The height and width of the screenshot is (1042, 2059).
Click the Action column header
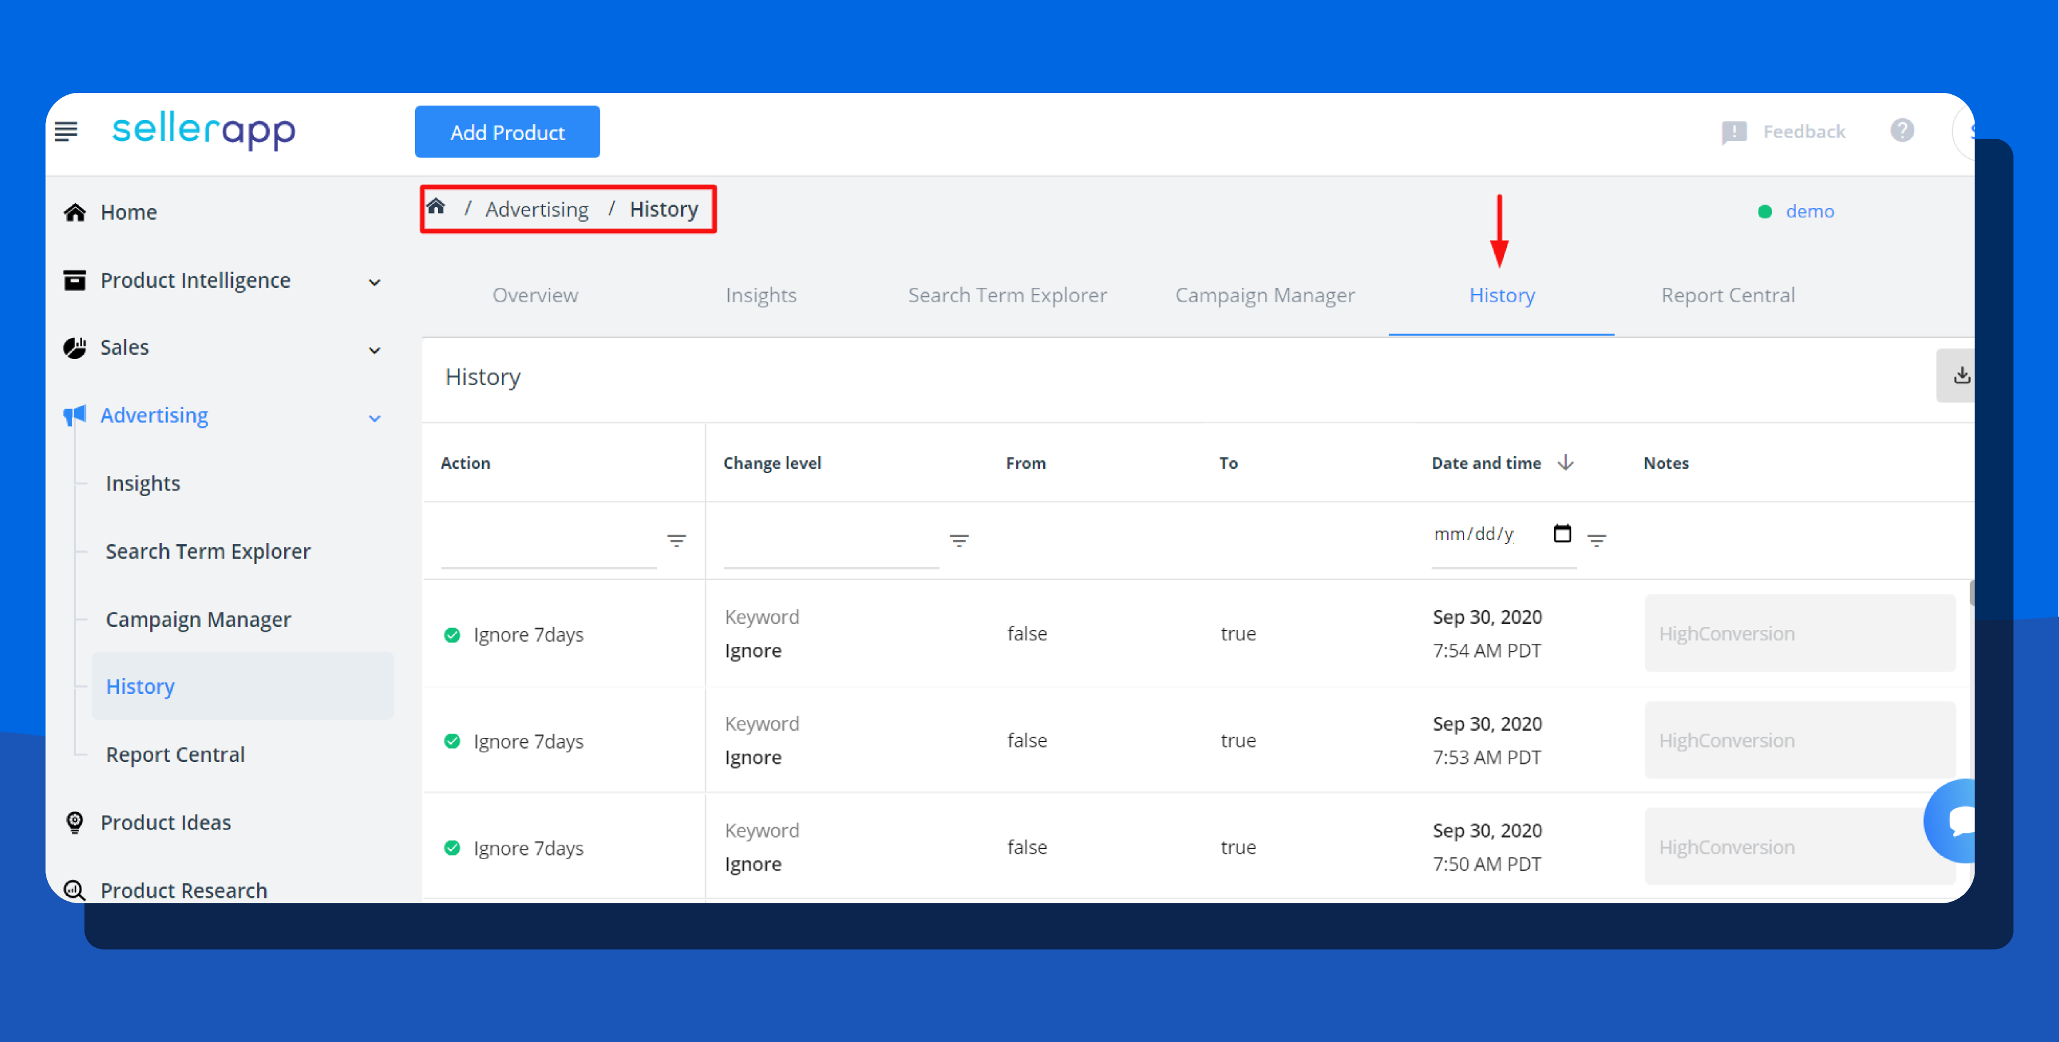[x=465, y=463]
